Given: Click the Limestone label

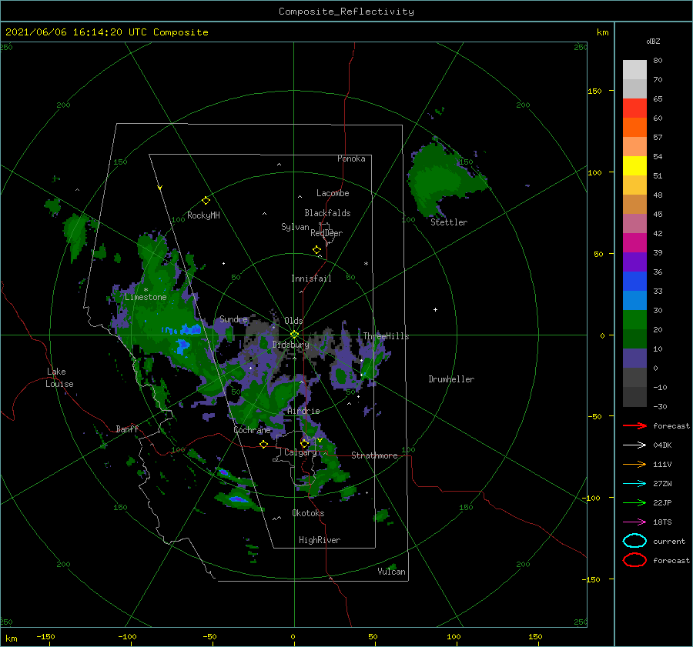Looking at the screenshot, I should coord(146,297).
